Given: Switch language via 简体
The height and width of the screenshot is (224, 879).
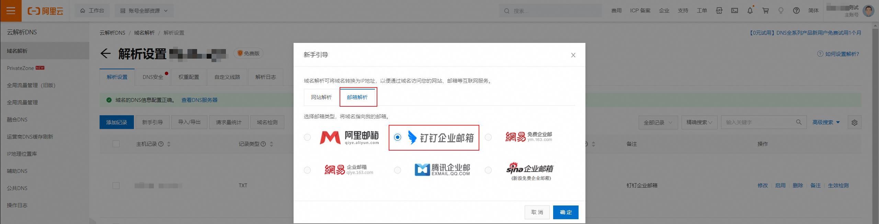Looking at the screenshot, I should pyautogui.click(x=813, y=11).
